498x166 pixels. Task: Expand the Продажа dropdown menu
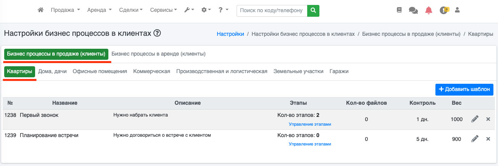65,10
